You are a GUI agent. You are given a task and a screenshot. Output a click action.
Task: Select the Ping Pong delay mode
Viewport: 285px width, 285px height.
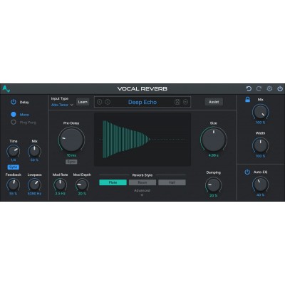click(14, 123)
